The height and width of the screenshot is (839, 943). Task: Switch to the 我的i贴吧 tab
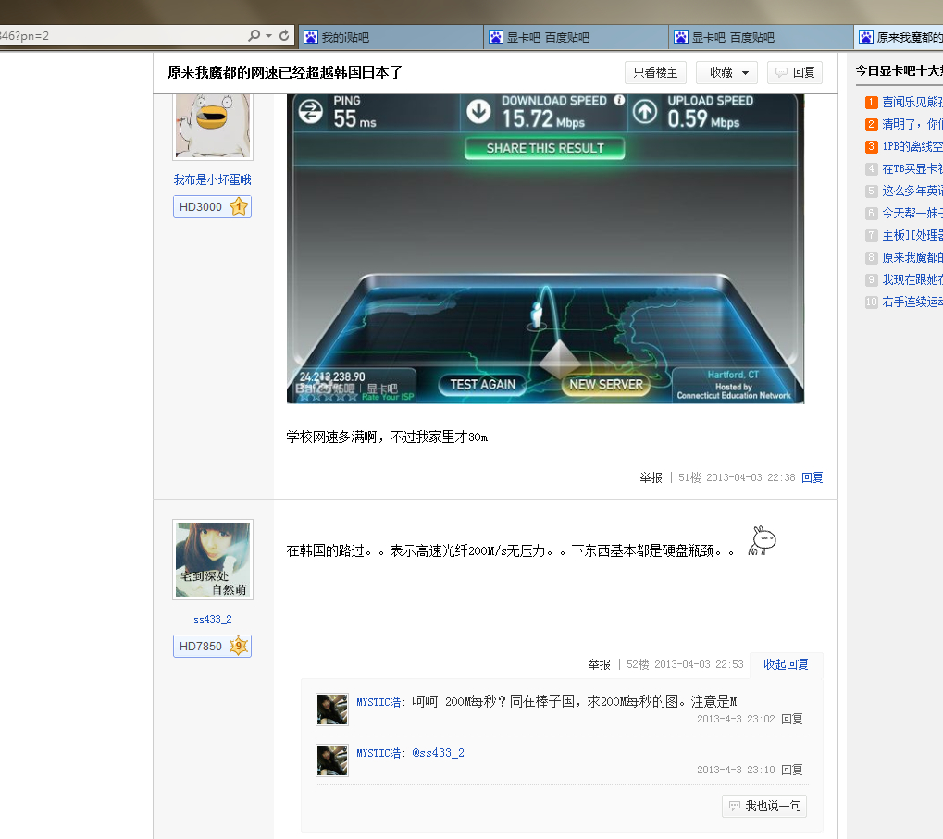click(391, 37)
